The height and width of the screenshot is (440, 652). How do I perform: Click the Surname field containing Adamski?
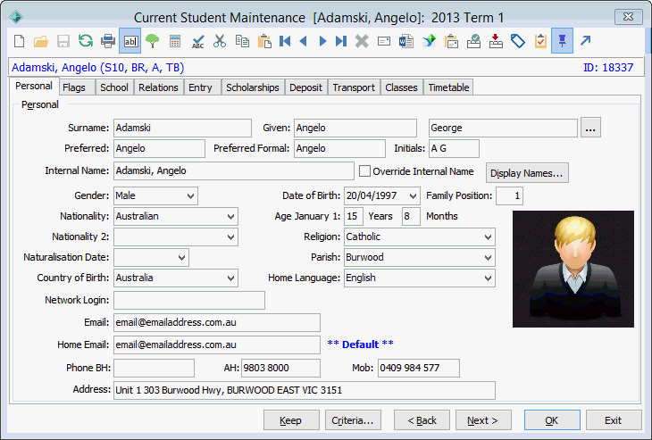182,128
